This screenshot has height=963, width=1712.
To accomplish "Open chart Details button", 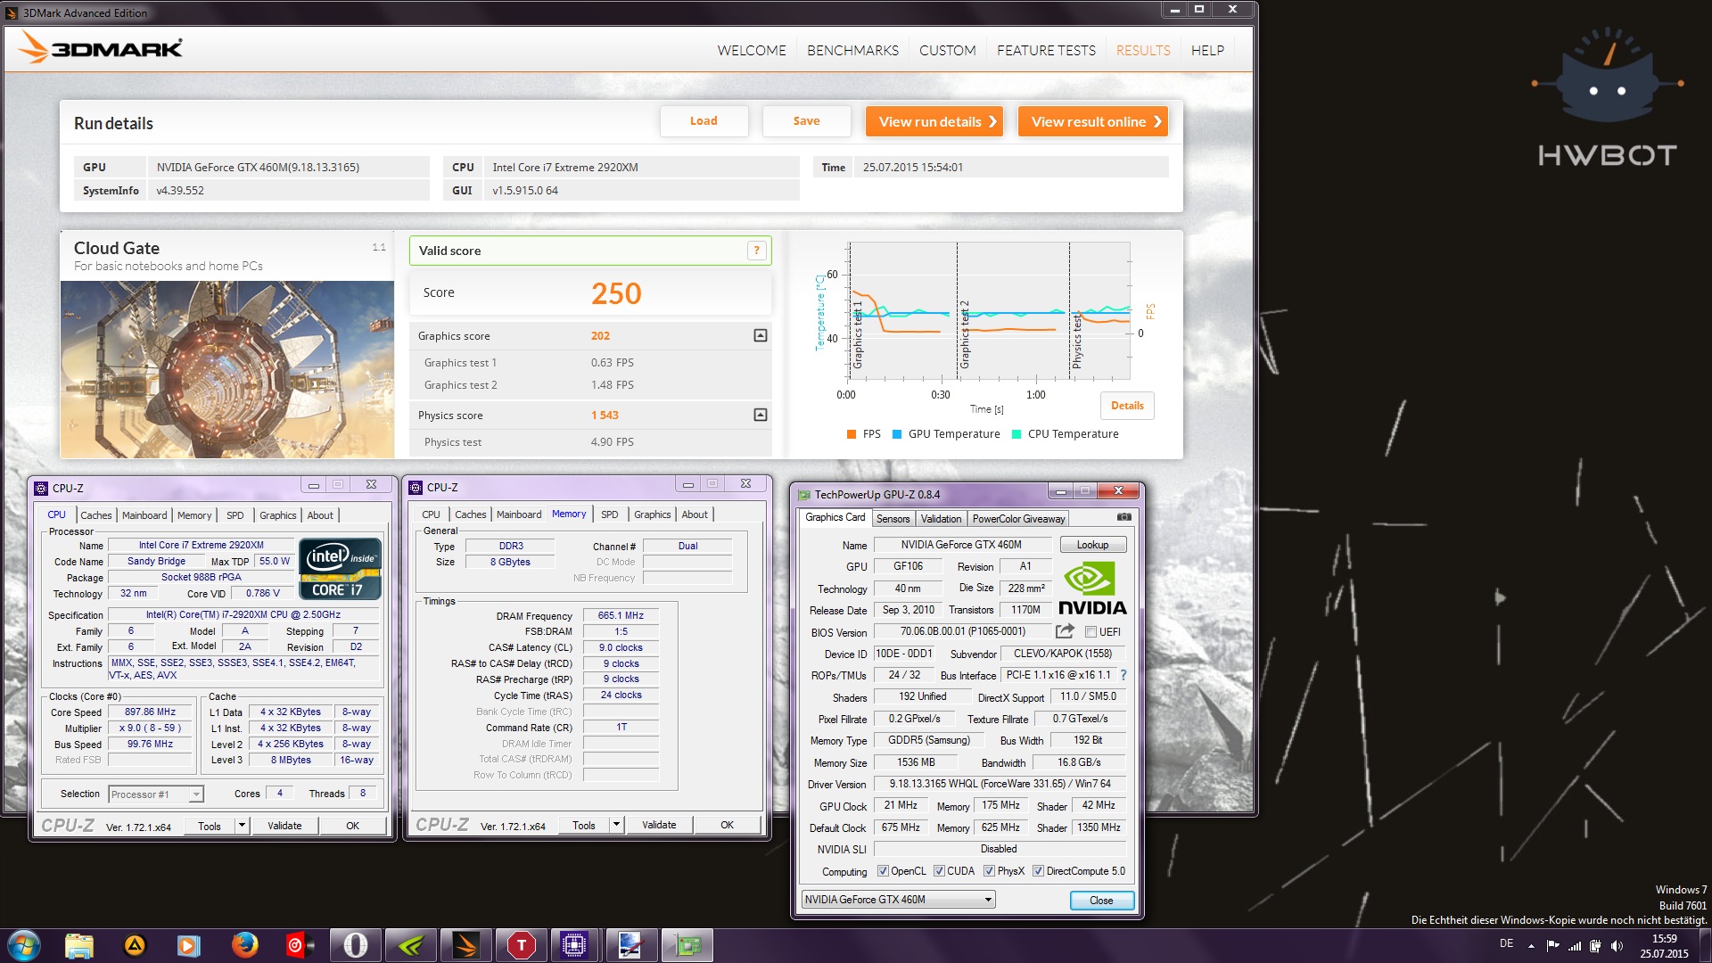I will (1127, 406).
